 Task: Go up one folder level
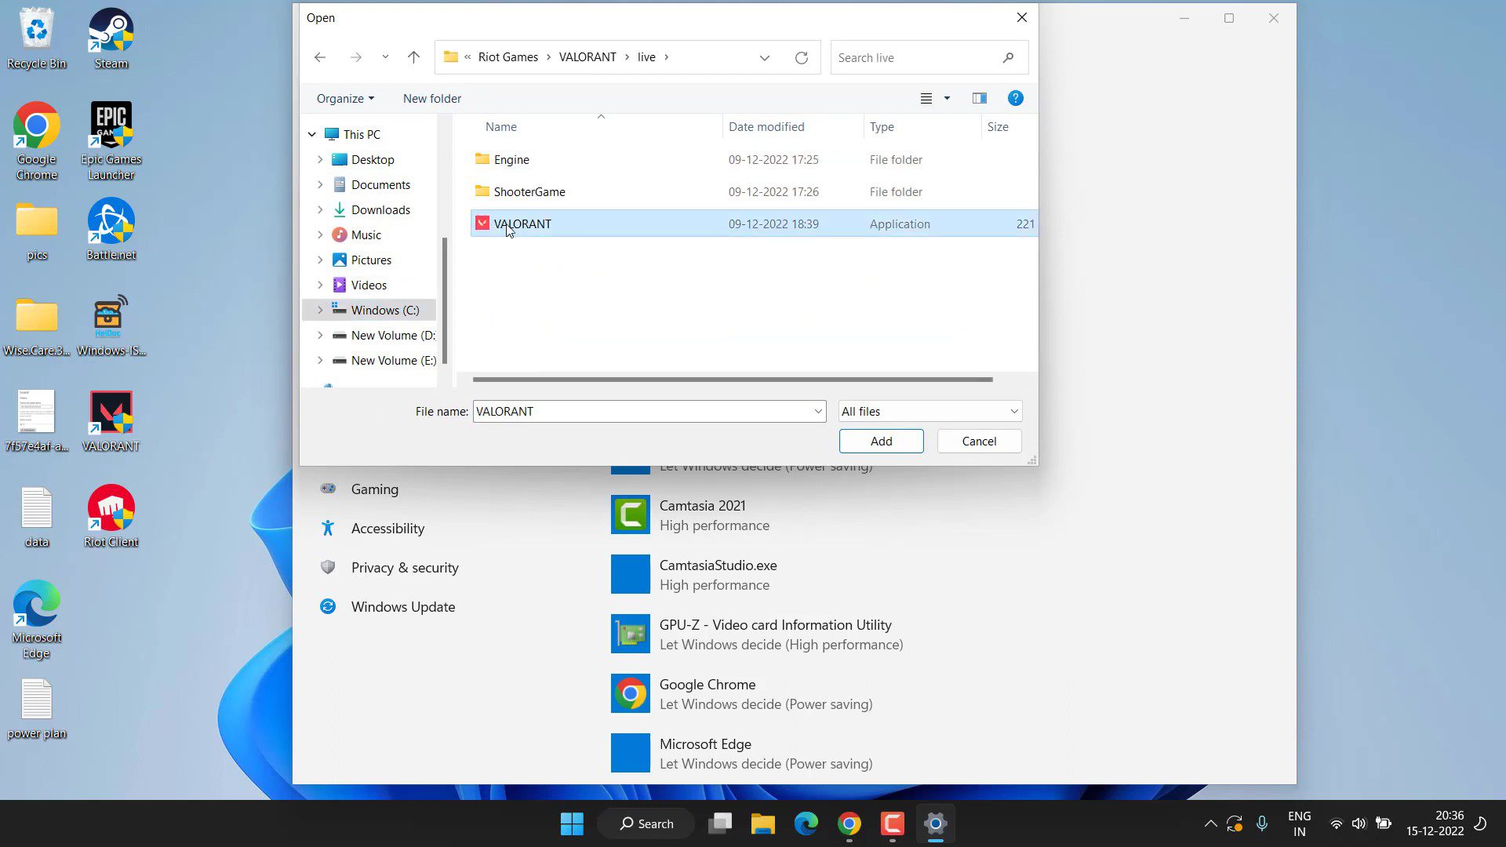414,57
